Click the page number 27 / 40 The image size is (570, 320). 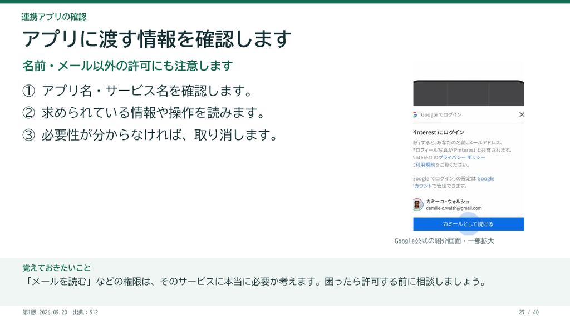529,312
